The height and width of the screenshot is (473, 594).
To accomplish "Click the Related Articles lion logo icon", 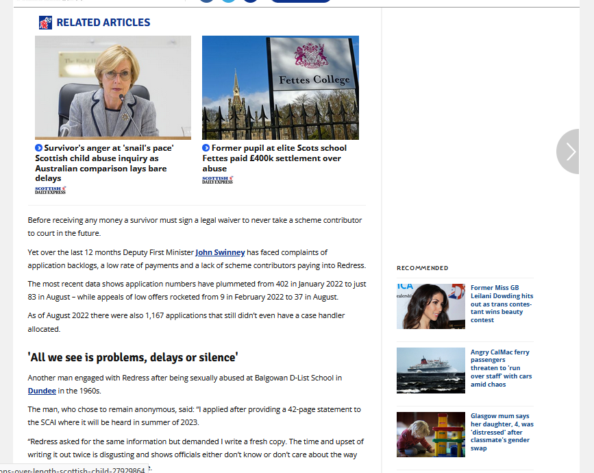I will (45, 23).
